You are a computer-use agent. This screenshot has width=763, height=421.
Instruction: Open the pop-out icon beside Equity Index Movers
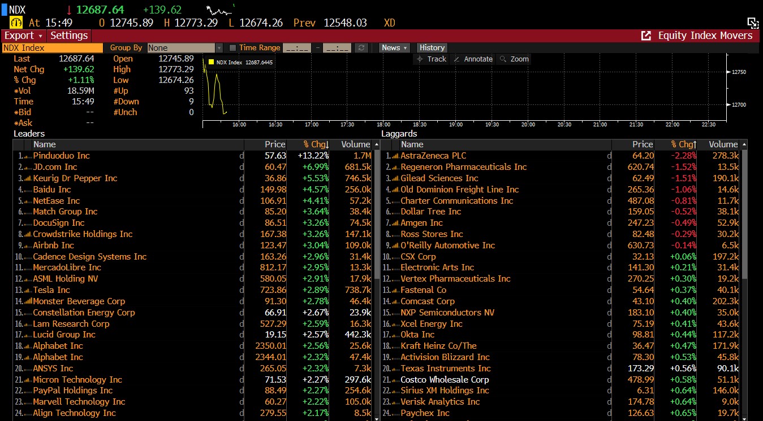(646, 36)
